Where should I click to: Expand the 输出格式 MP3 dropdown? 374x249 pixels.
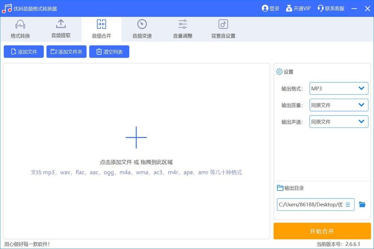coord(339,89)
